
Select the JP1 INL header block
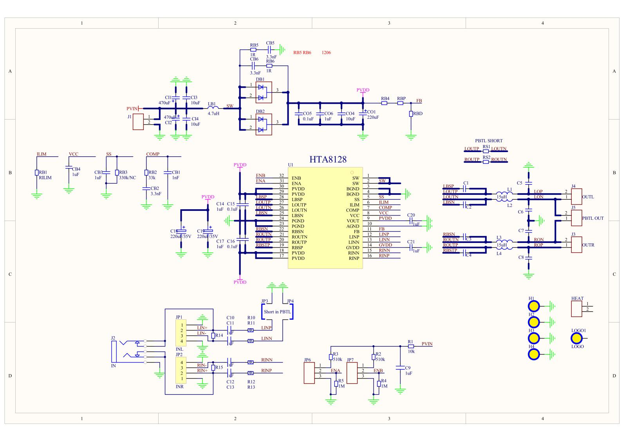(x=181, y=333)
